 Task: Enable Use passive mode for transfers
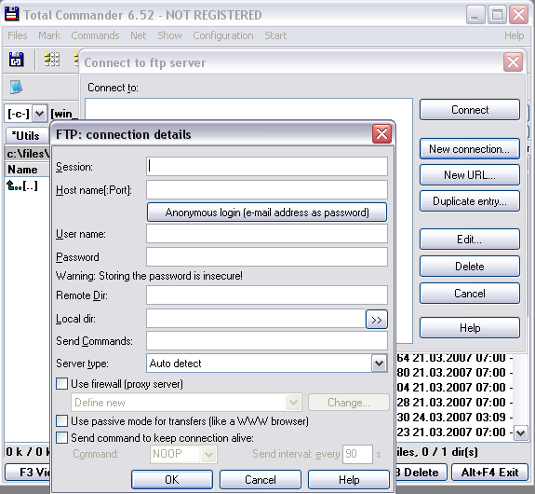61,421
